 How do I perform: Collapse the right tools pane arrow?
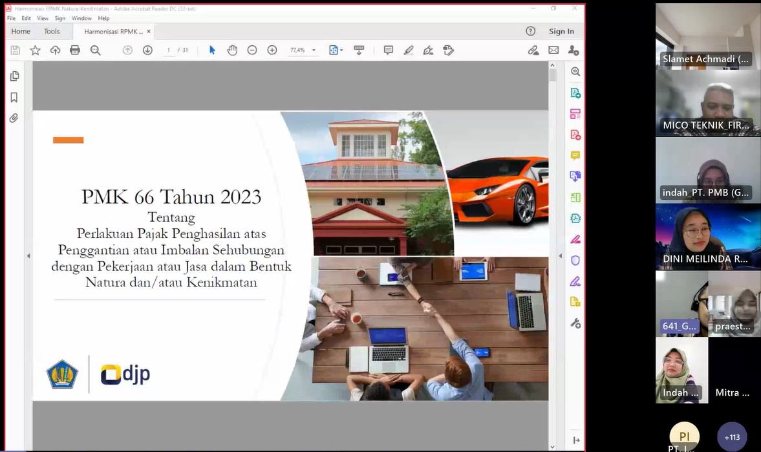(561, 256)
